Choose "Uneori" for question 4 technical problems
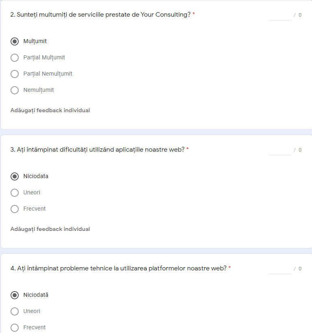The width and height of the screenshot is (312, 333). 15,311
